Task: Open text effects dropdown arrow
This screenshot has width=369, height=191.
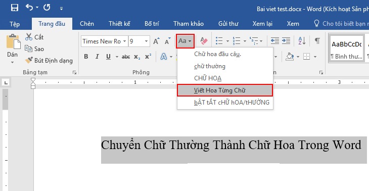Action: (x=171, y=57)
